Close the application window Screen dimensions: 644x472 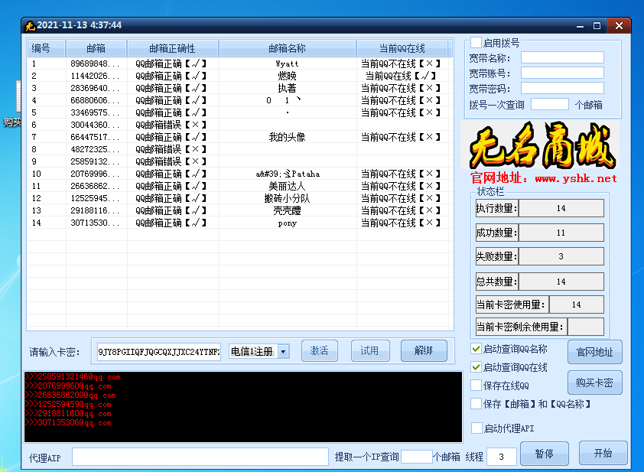(x=619, y=26)
